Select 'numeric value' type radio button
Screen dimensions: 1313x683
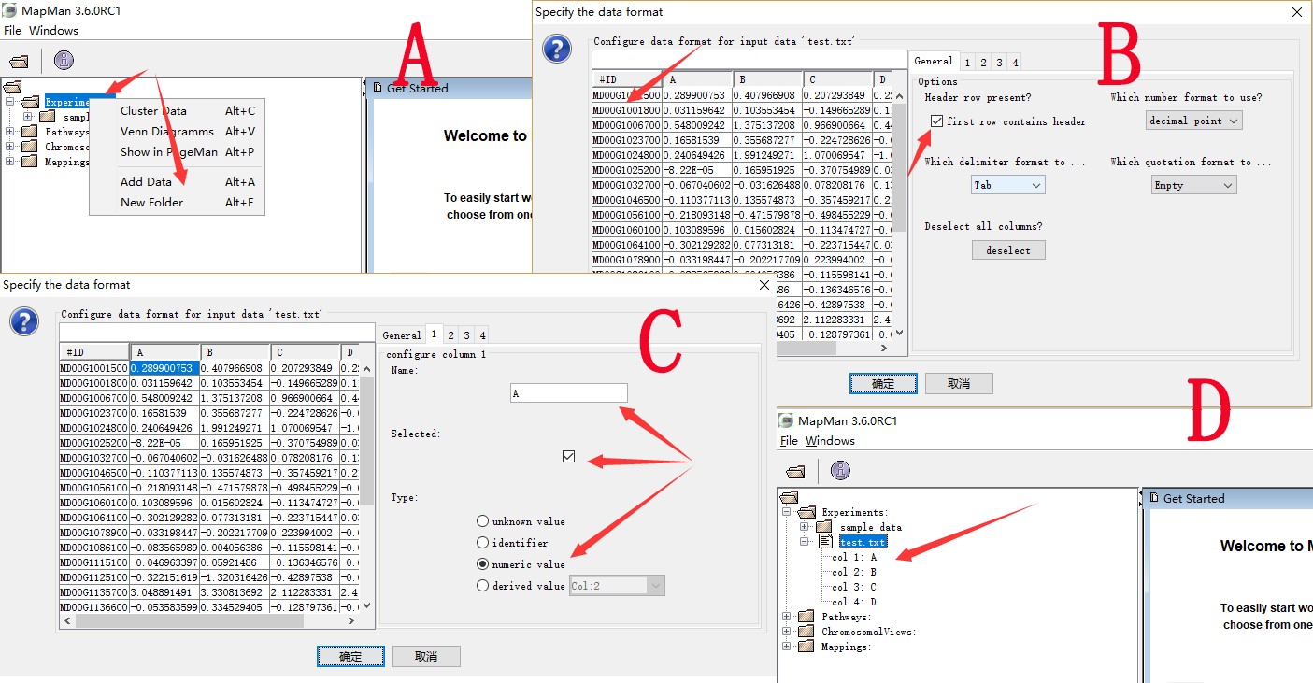[482, 564]
